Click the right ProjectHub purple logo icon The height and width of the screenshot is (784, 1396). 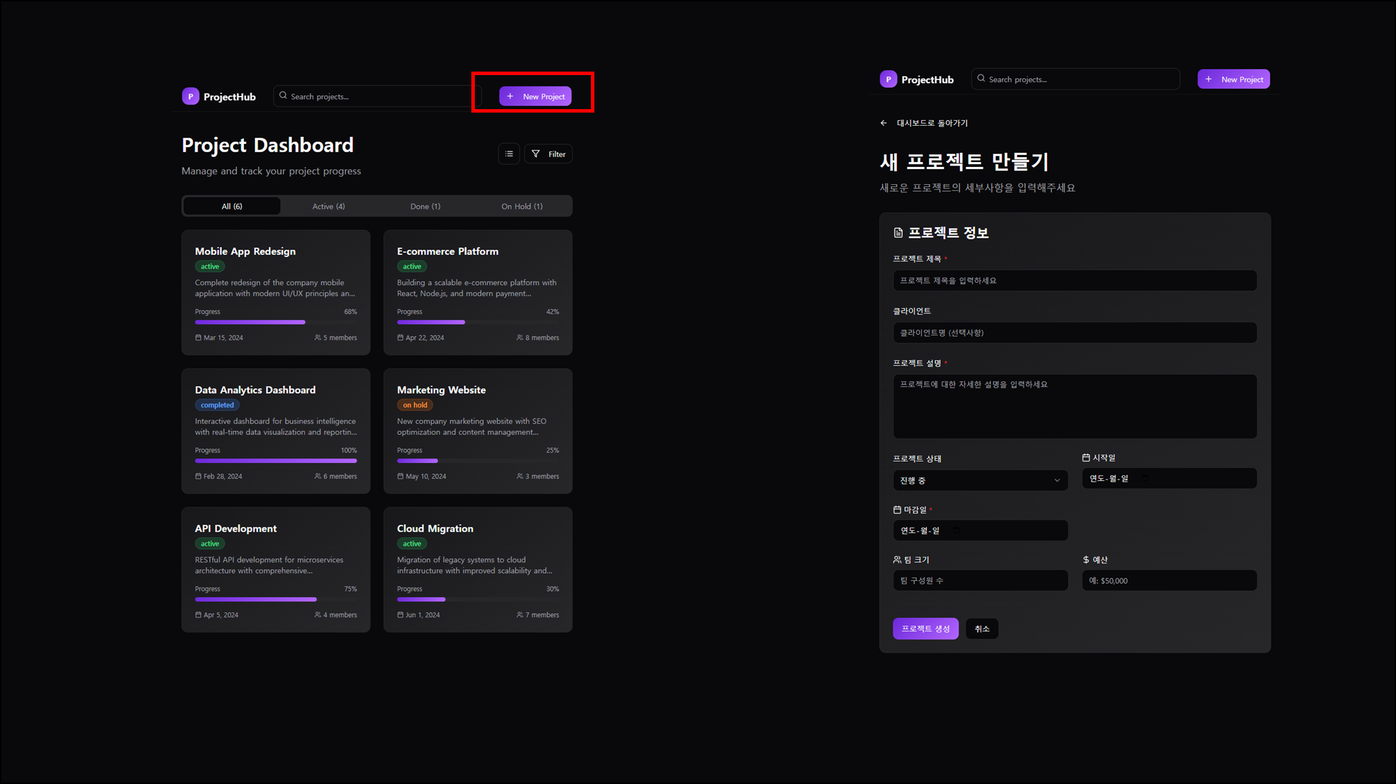coord(888,79)
